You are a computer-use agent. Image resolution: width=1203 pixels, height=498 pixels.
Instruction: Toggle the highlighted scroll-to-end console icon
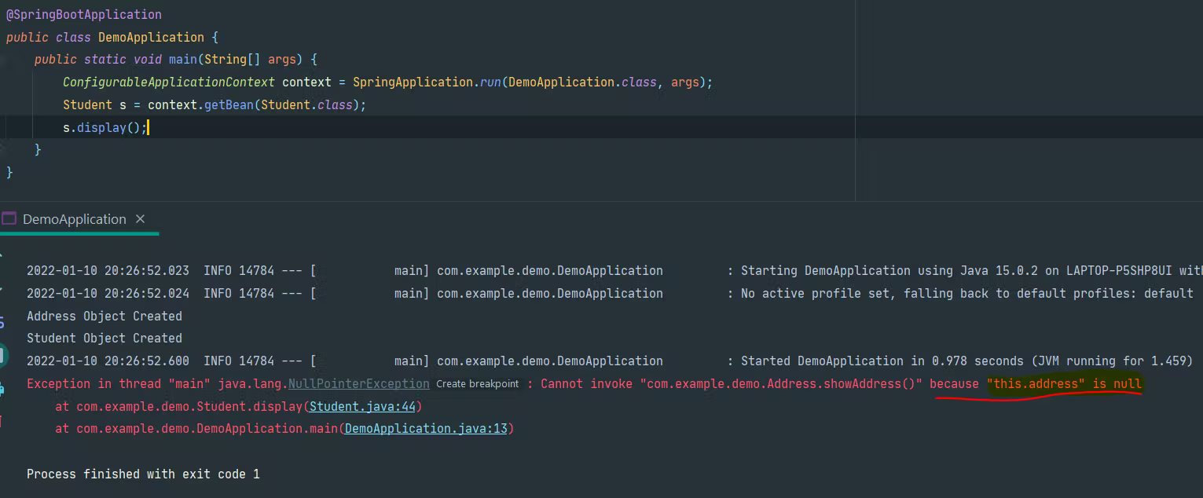tap(2, 355)
